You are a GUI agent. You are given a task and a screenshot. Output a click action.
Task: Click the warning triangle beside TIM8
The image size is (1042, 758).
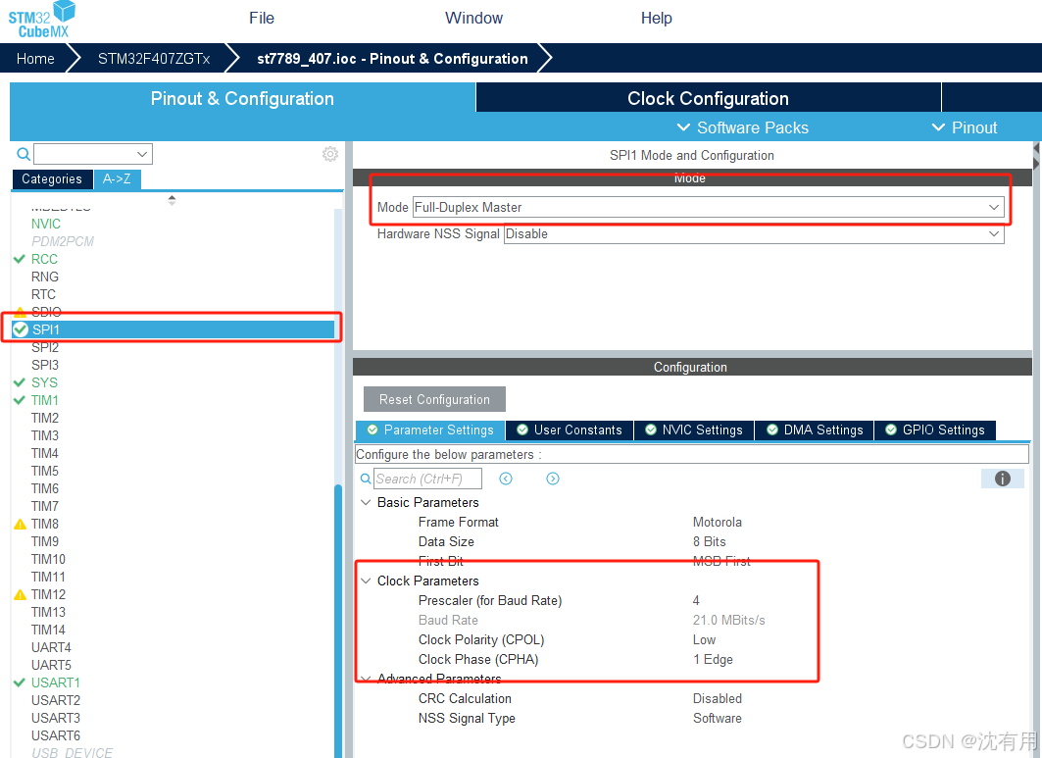(x=20, y=524)
